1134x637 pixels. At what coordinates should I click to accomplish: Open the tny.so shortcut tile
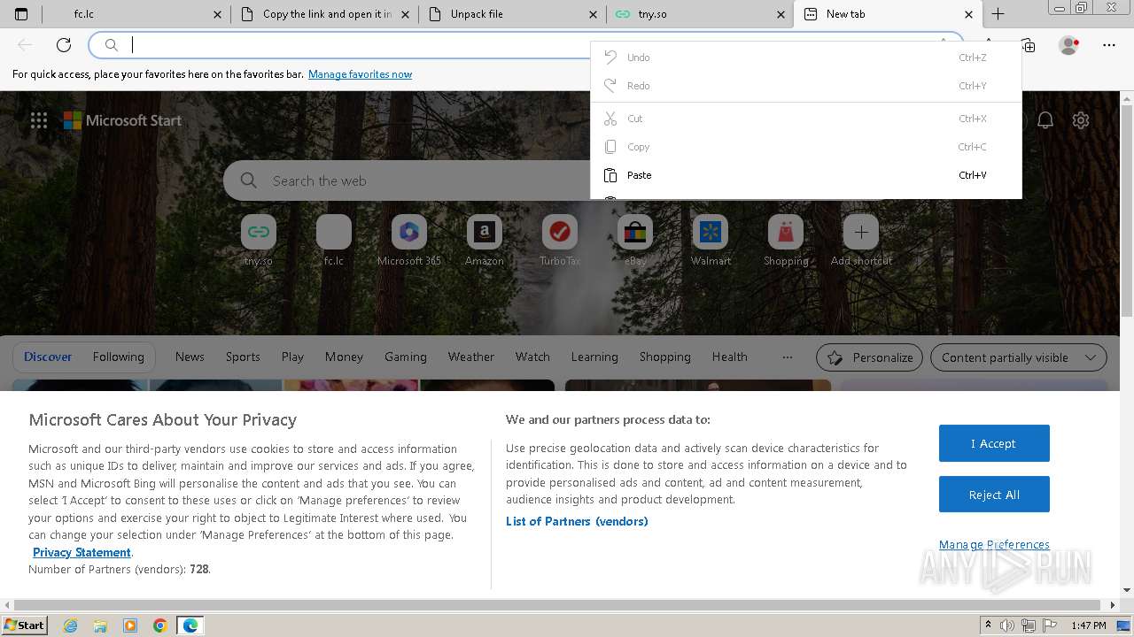(259, 241)
